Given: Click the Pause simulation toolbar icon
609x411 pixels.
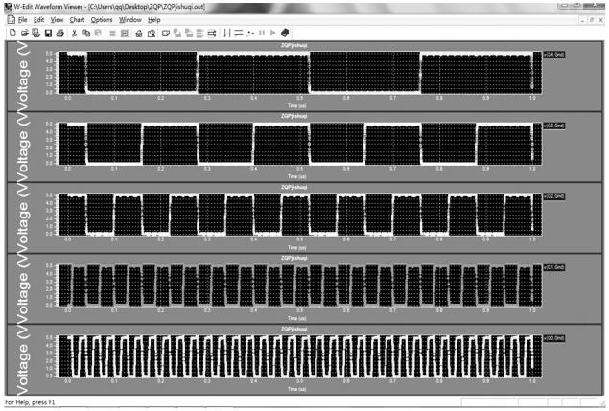Looking at the screenshot, I should [x=262, y=33].
